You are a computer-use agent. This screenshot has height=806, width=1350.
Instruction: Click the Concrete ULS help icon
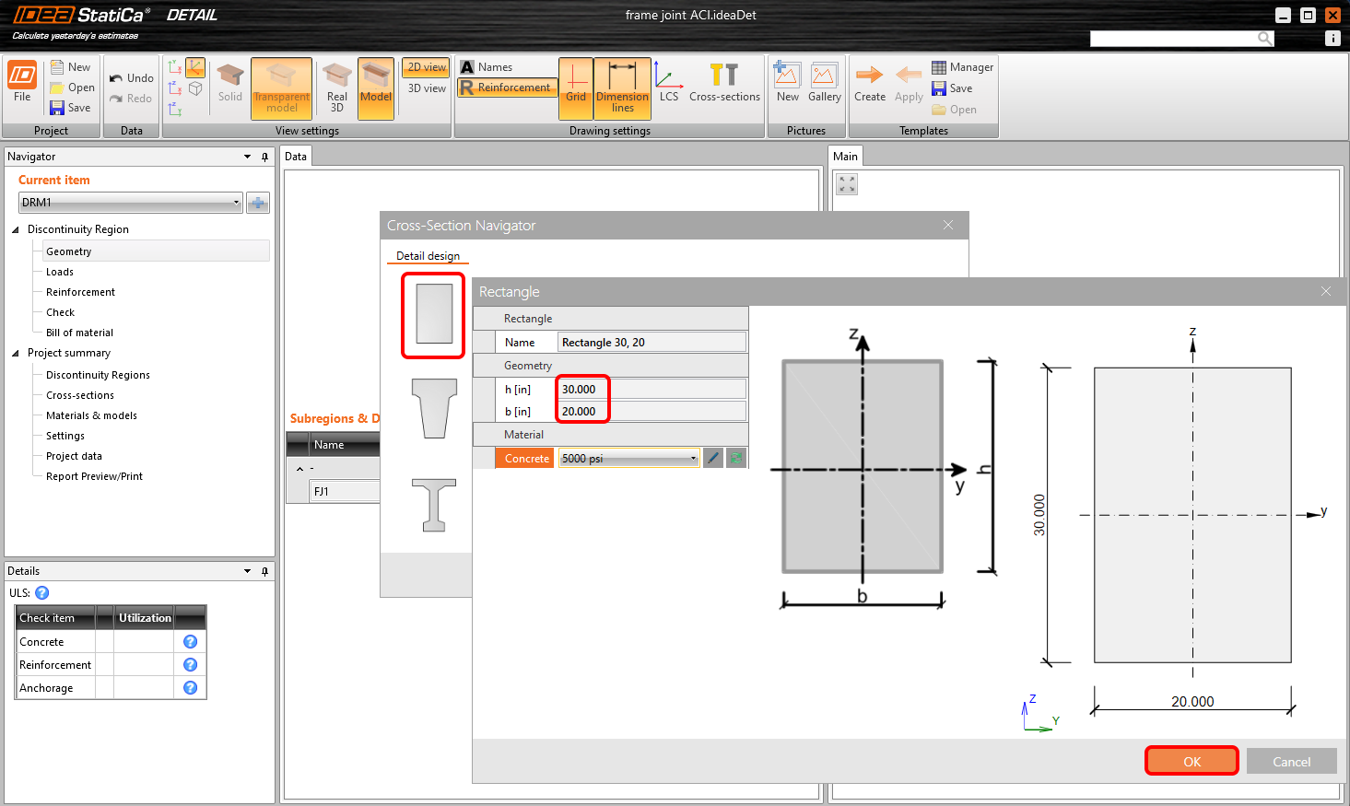tap(190, 642)
